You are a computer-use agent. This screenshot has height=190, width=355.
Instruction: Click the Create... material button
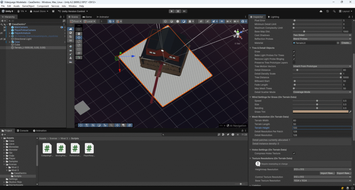(346, 43)
